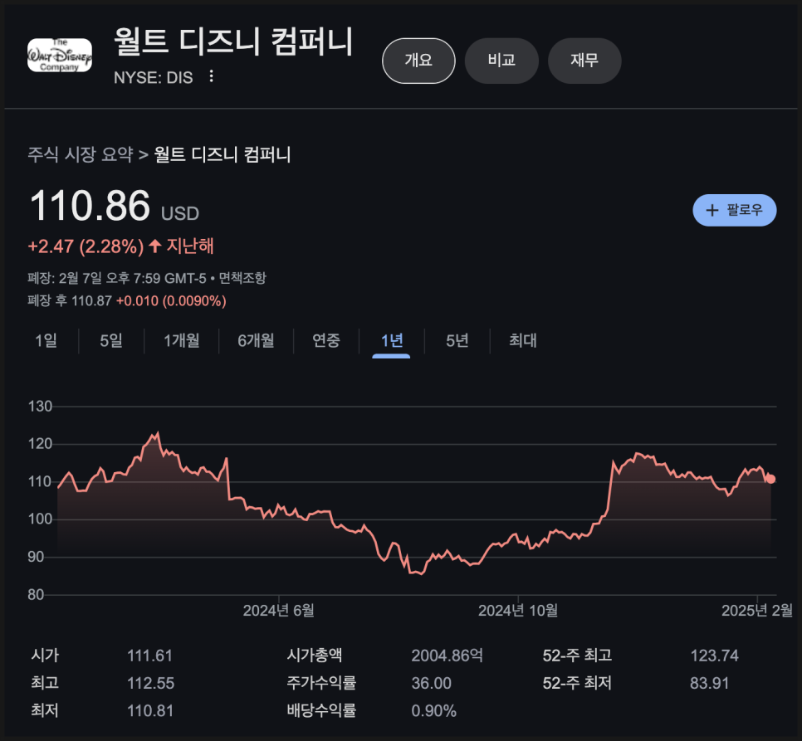Select the 1일 chart range
The width and height of the screenshot is (802, 741).
(x=46, y=340)
